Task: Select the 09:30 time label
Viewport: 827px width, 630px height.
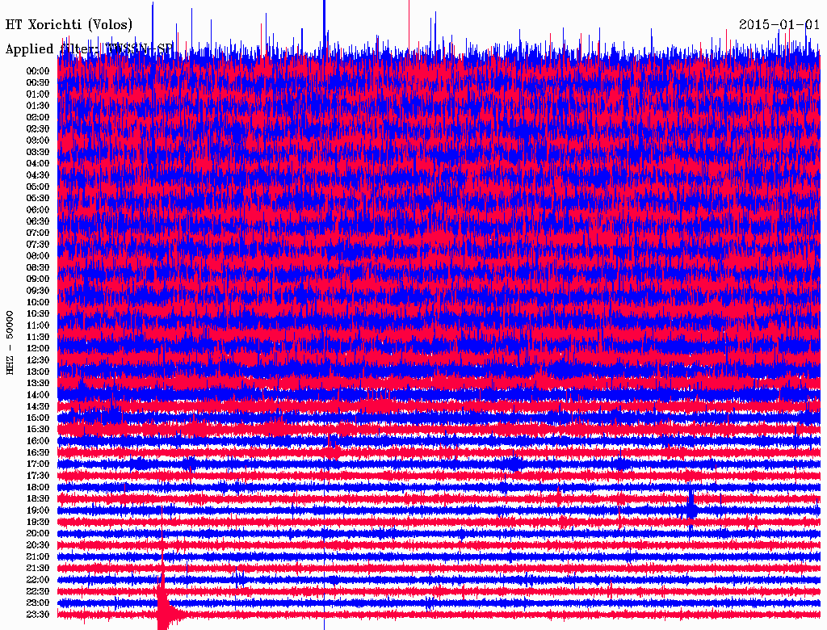Action: click(x=38, y=291)
